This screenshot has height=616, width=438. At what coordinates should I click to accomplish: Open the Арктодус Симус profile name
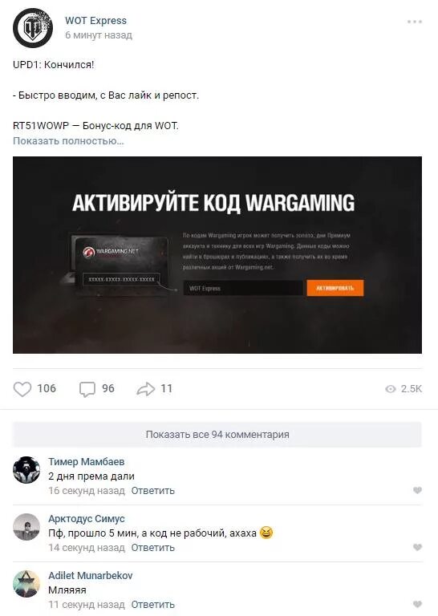coord(87,519)
